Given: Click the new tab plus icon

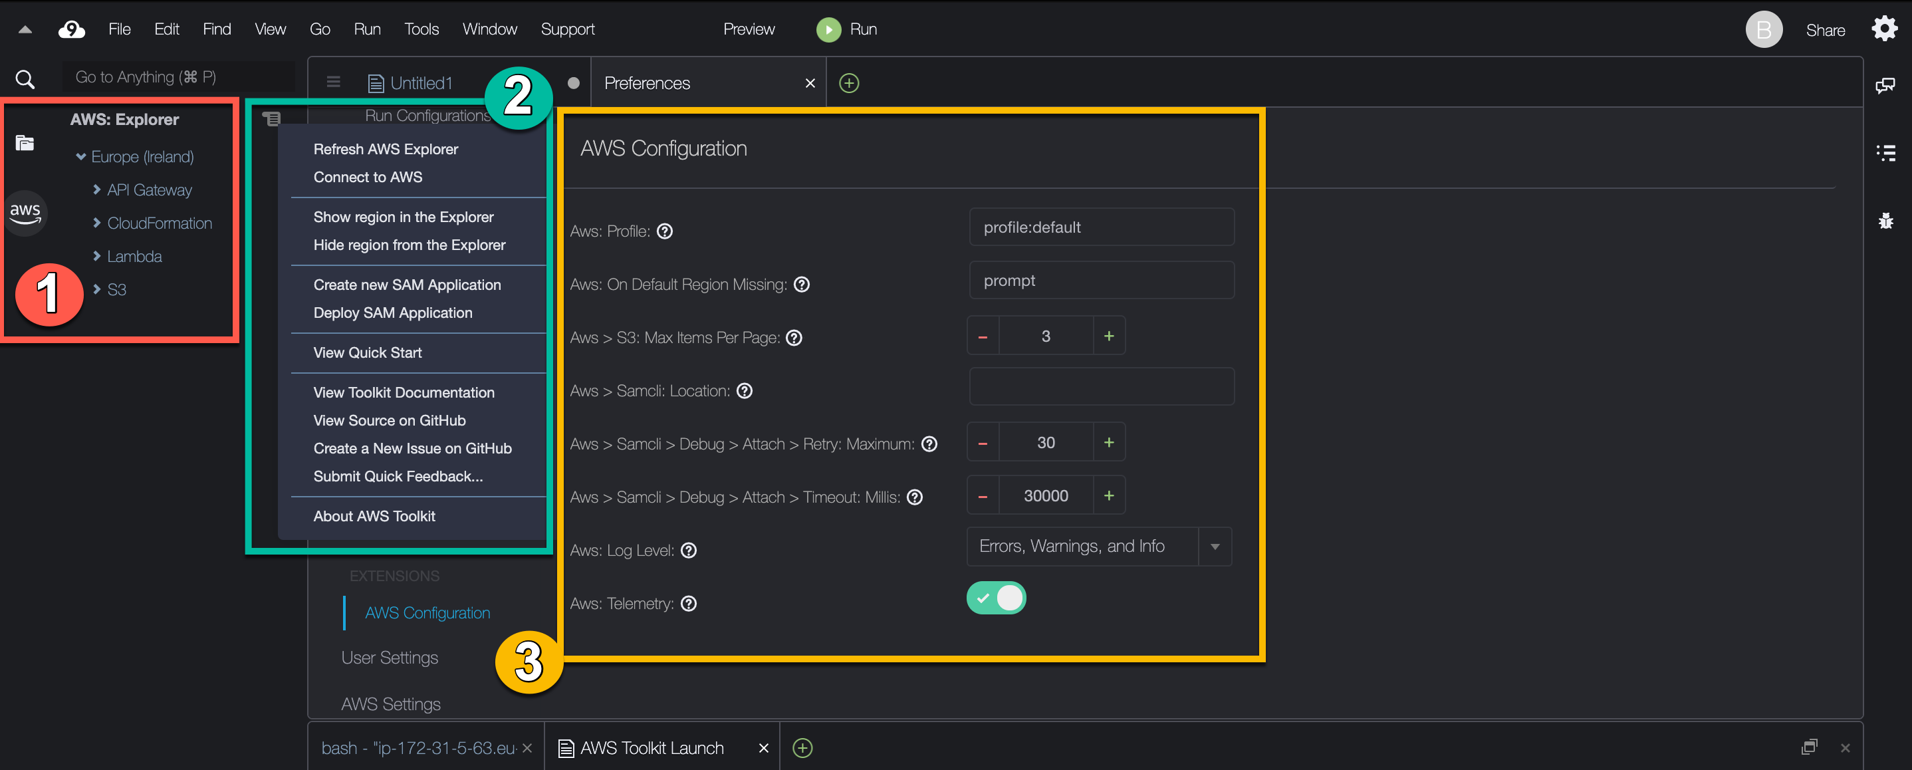Looking at the screenshot, I should coord(850,83).
